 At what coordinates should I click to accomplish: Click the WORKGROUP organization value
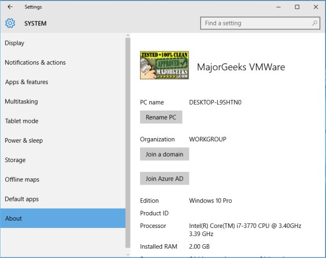(x=208, y=139)
